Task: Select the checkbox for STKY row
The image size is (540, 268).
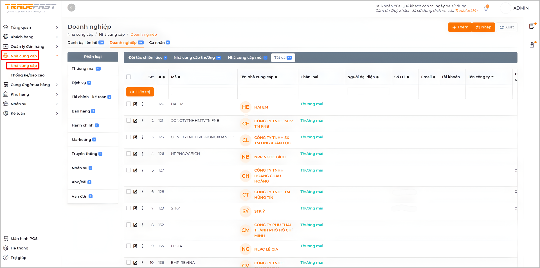Action: pos(129,208)
